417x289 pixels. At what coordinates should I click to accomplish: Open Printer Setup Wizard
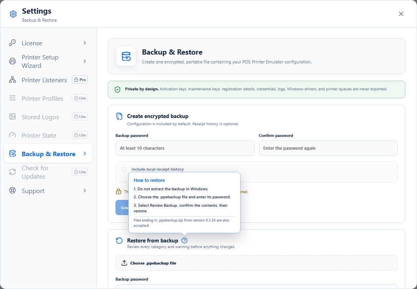[x=48, y=61]
